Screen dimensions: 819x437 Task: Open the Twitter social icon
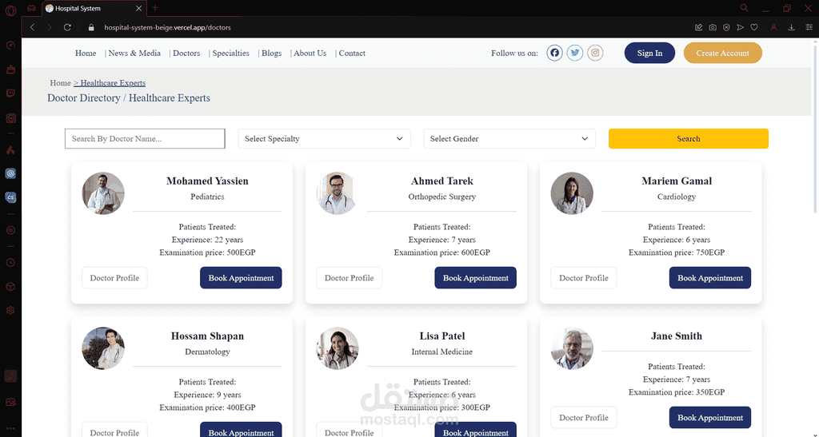point(575,53)
